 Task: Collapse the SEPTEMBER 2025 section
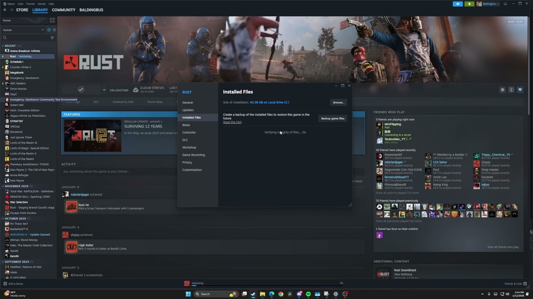3,262
